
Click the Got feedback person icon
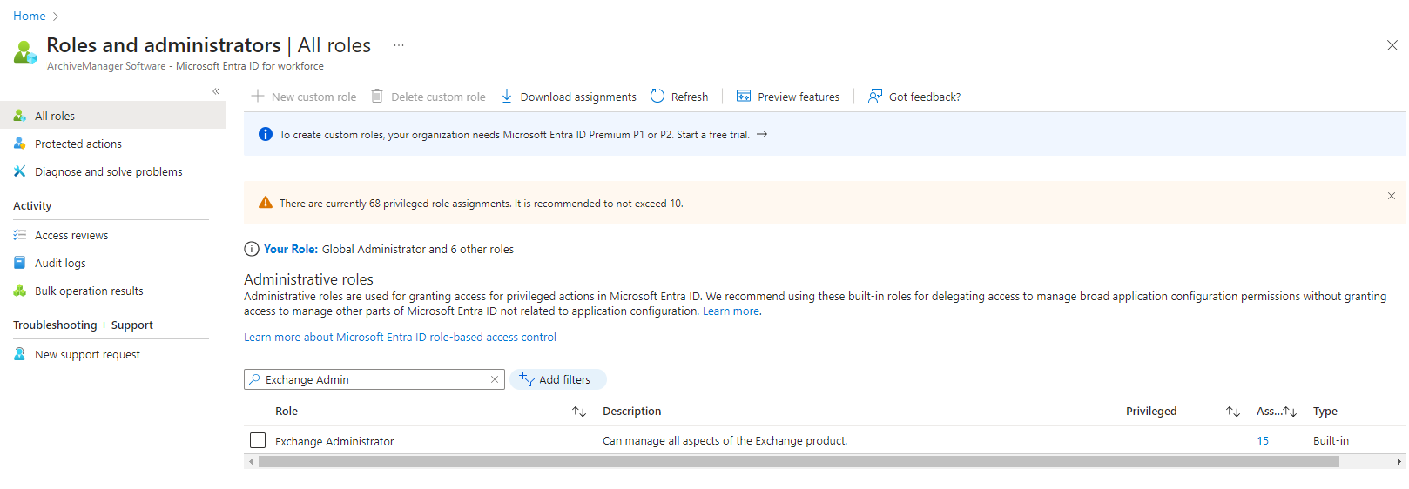875,97
